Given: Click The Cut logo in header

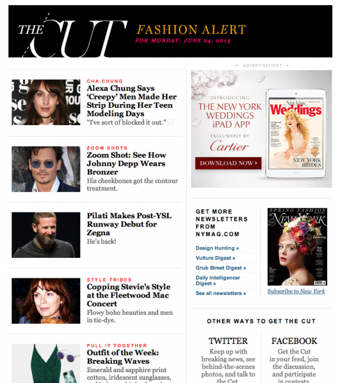Looking at the screenshot, I should (x=73, y=35).
